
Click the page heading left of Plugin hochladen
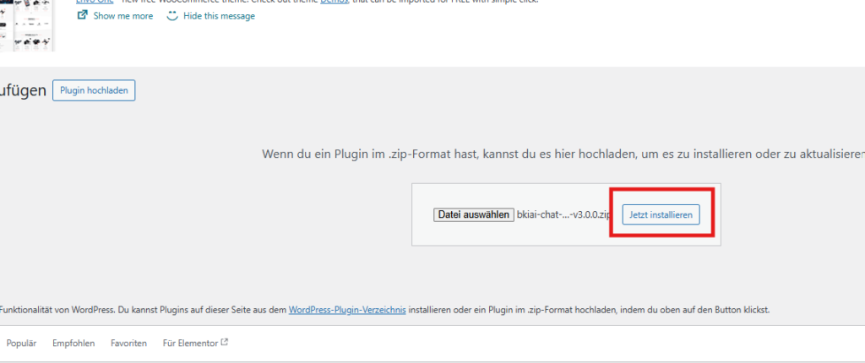(x=23, y=90)
